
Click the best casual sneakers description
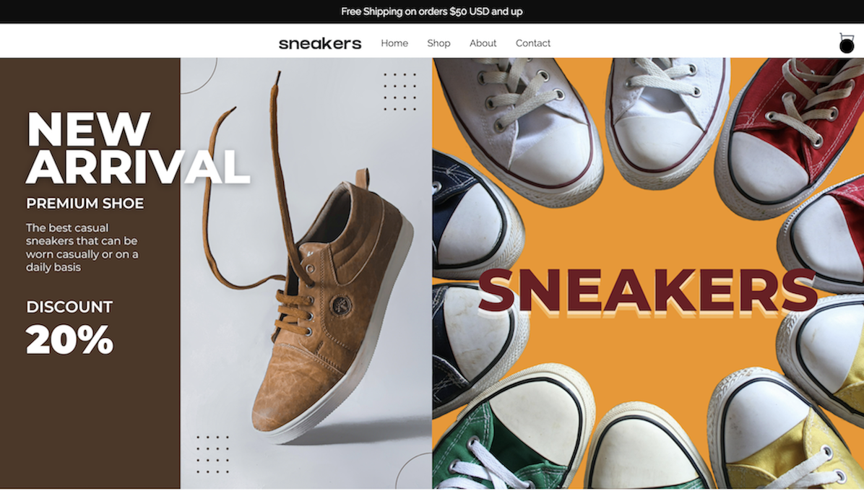click(x=82, y=247)
